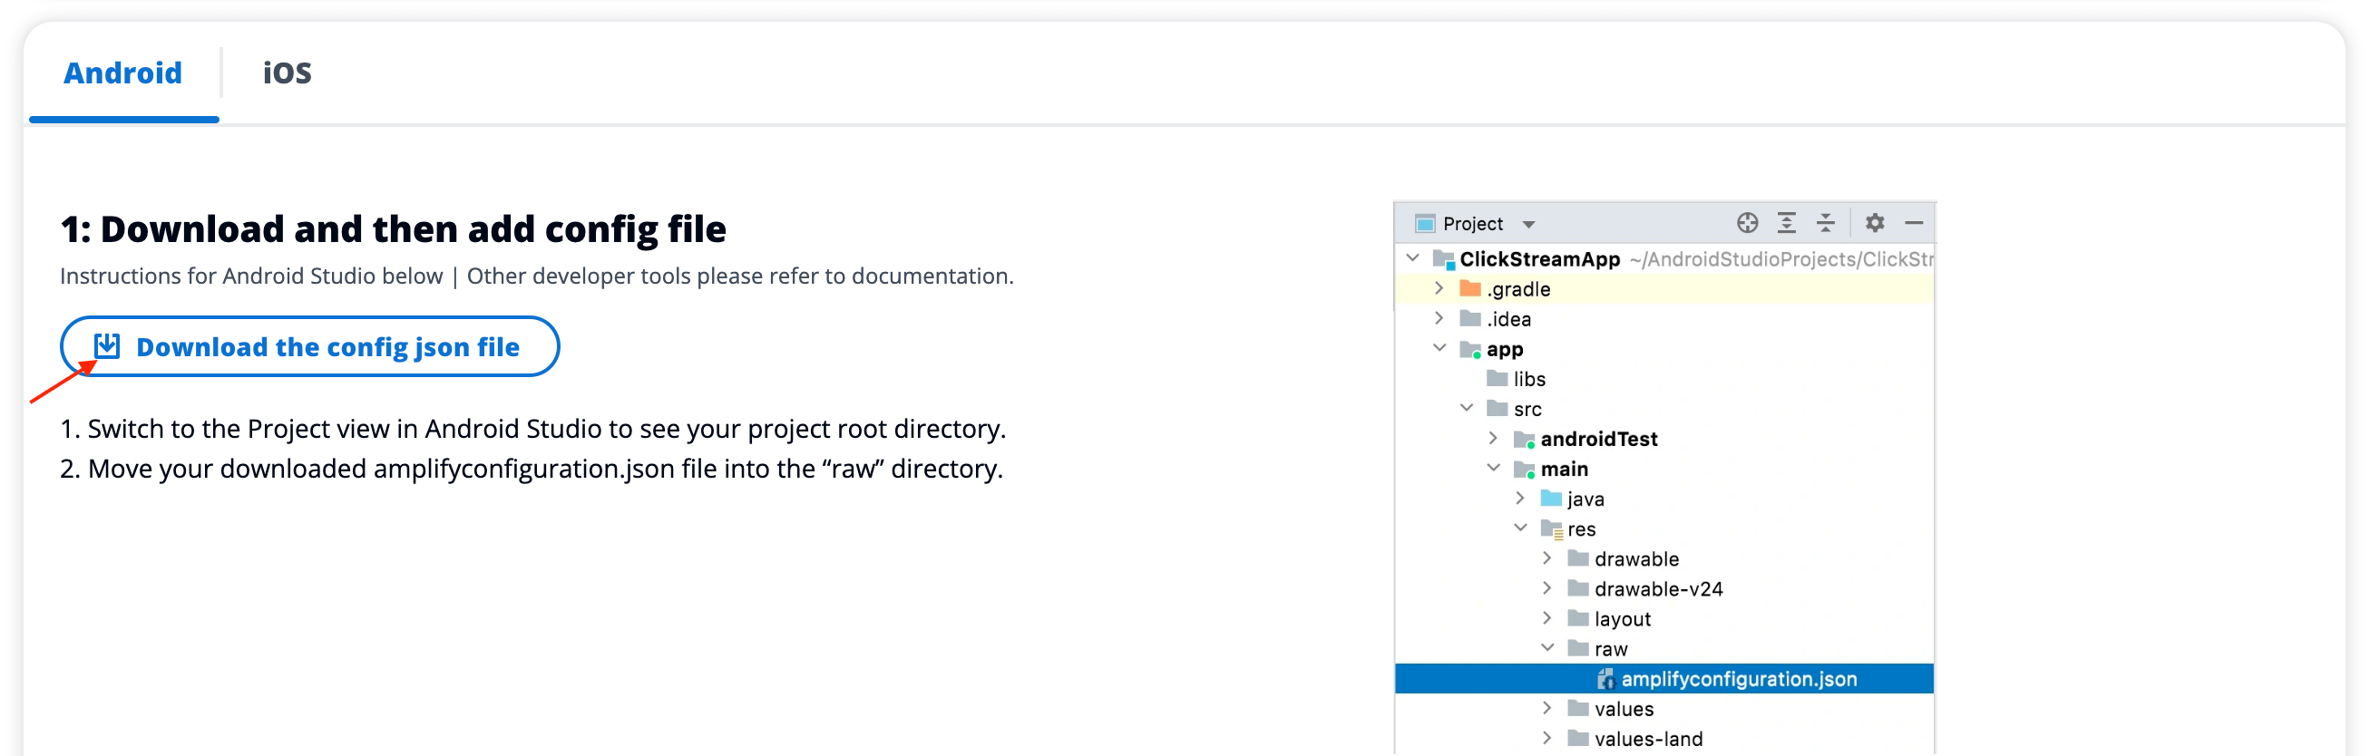2371x756 pixels.
Task: Select the res resources folder icon
Action: coord(1551,528)
